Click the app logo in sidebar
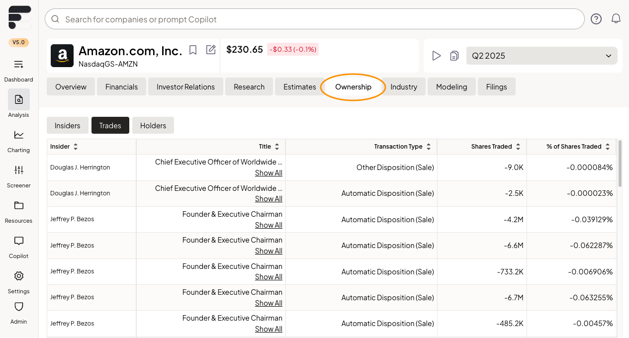The image size is (629, 338). (20, 17)
